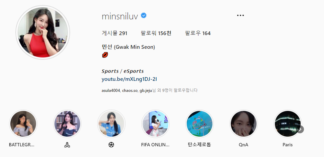Open mutual follower chaos.so's profile
The image size is (324, 157).
point(130,91)
